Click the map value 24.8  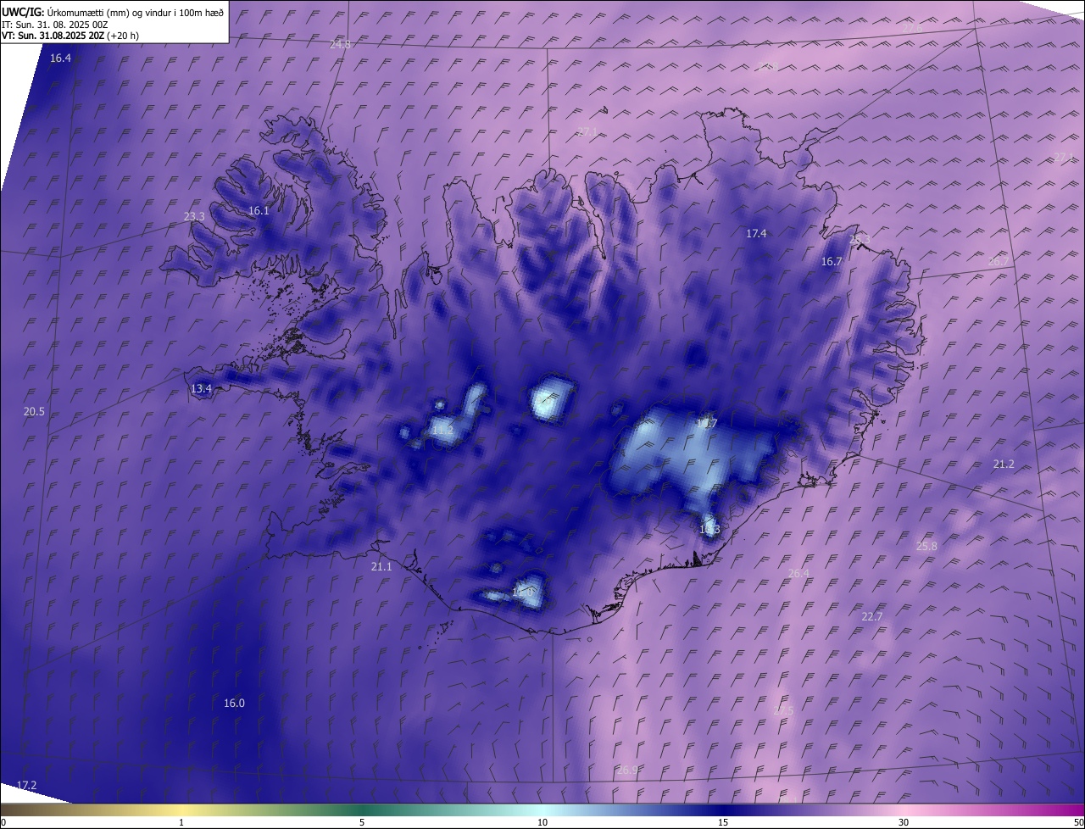[340, 44]
